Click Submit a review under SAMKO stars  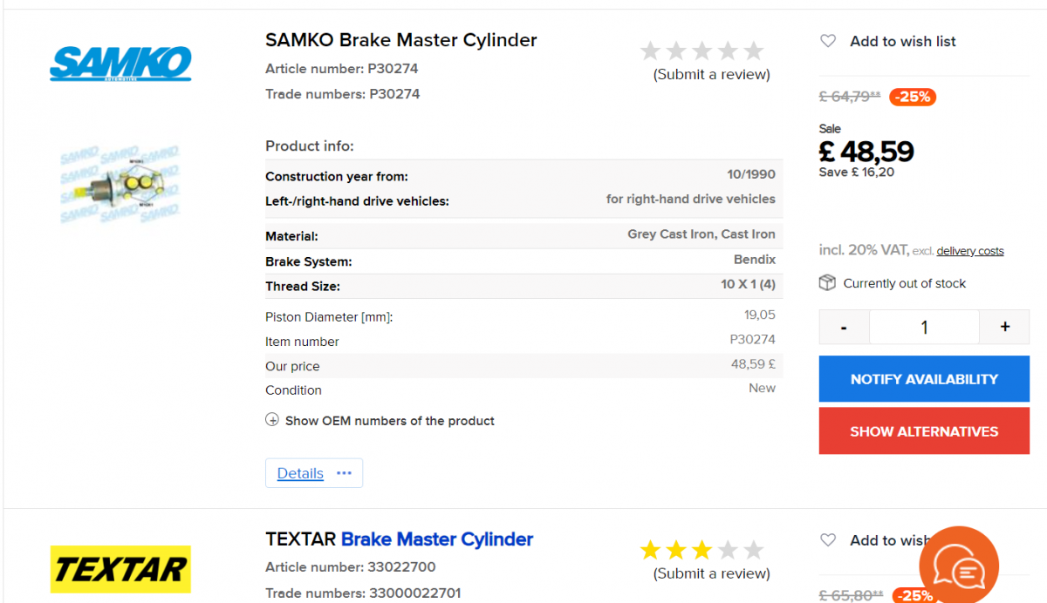[x=712, y=74]
